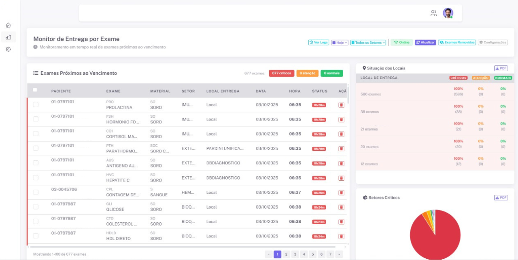Open the user profile avatar
The width and height of the screenshot is (518, 260).
click(448, 13)
